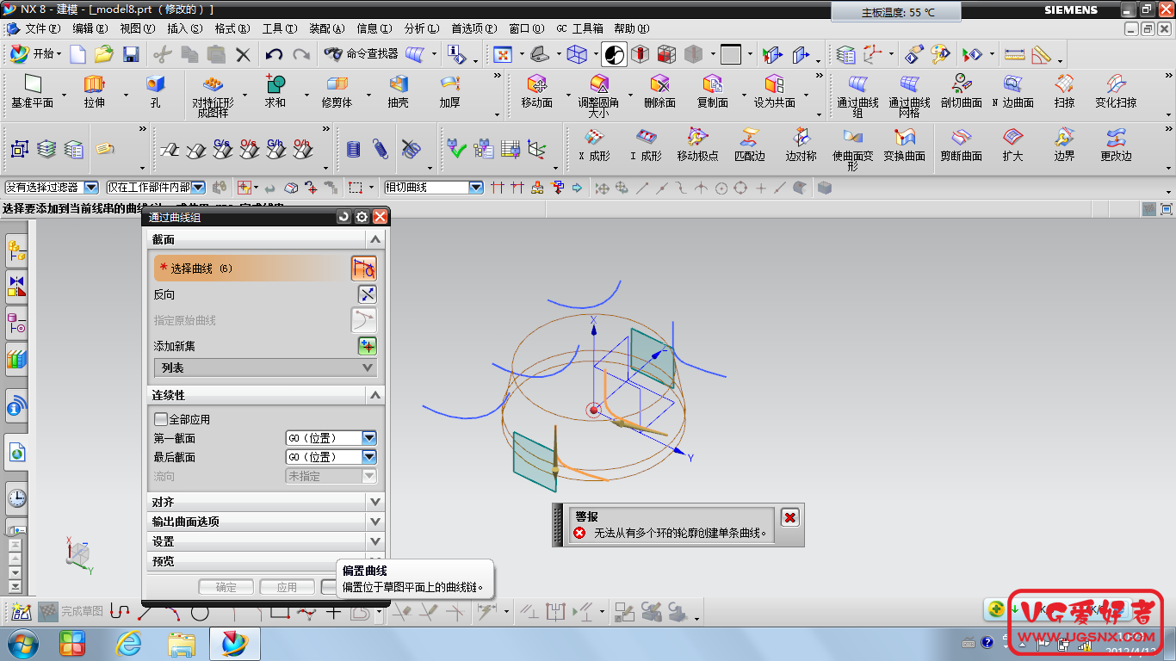Expand the 输出曲面选项 section
Screen dimensions: 1176x661
pyautogui.click(x=266, y=522)
